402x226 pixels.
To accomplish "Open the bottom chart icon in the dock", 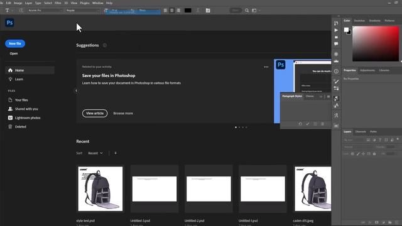I will pyautogui.click(x=336, y=126).
